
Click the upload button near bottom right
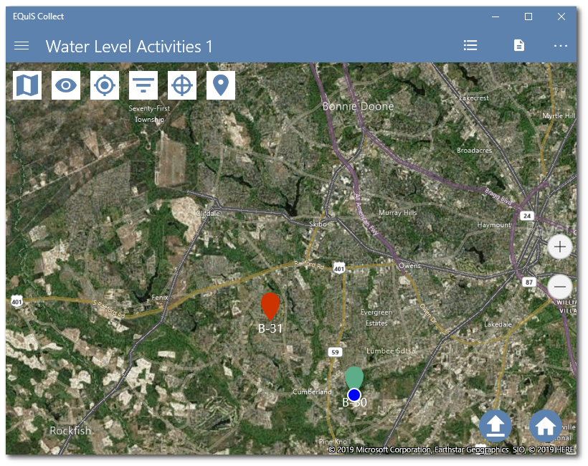click(495, 425)
